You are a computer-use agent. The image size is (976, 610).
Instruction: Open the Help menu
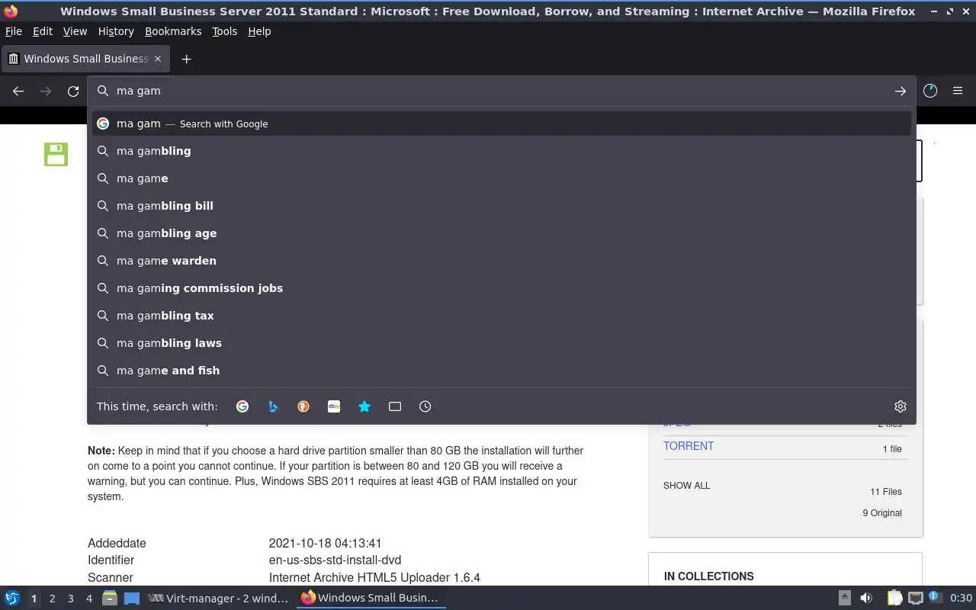click(x=259, y=31)
